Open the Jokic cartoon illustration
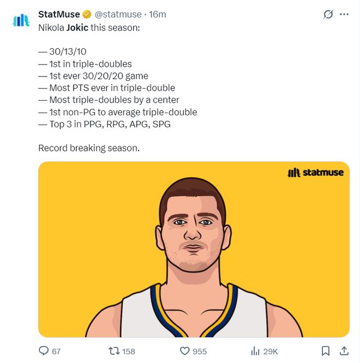The width and height of the screenshot is (360, 363). pyautogui.click(x=194, y=257)
